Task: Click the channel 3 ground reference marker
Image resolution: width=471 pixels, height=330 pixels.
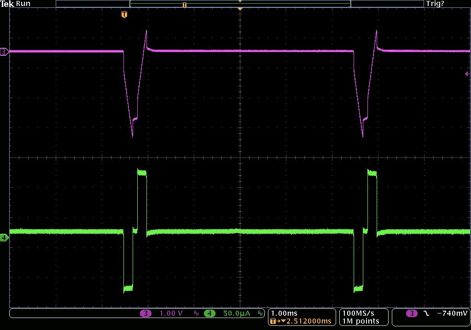Action: (4, 52)
